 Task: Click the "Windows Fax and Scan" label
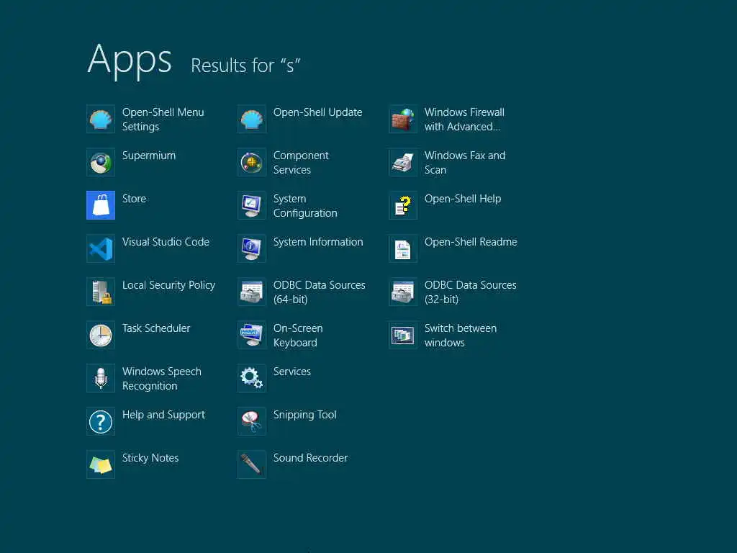tap(465, 163)
